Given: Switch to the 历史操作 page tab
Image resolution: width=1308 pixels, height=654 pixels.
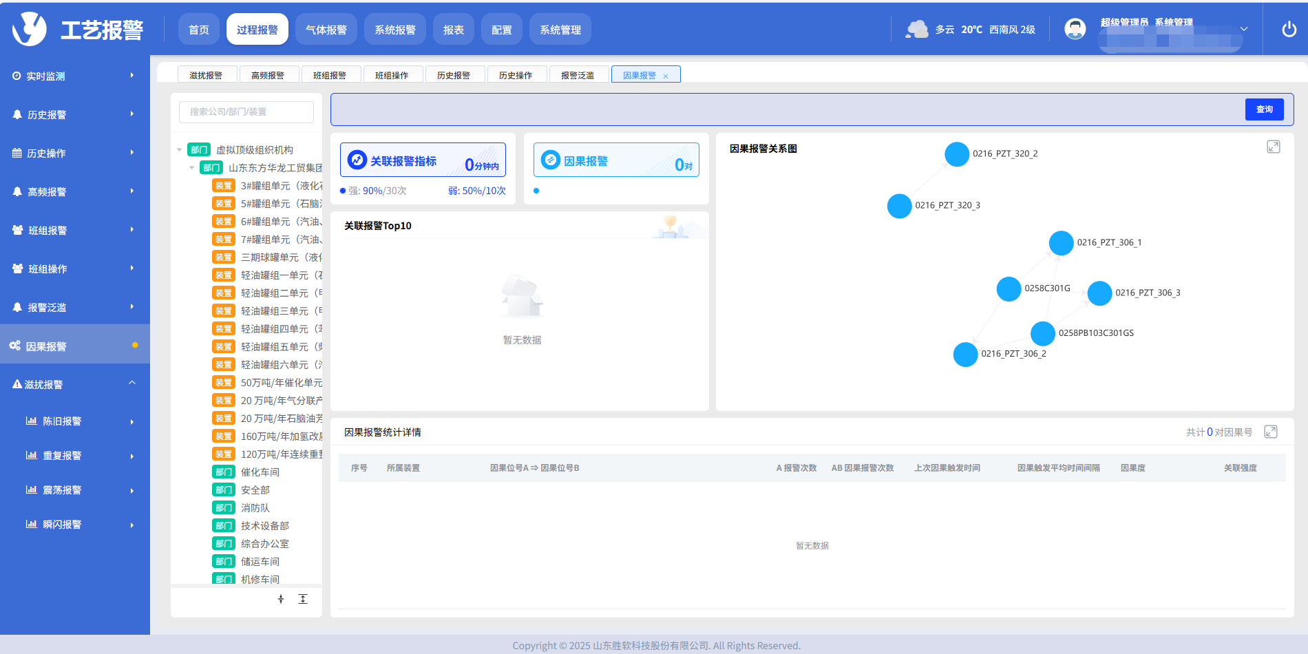Looking at the screenshot, I should 517,74.
